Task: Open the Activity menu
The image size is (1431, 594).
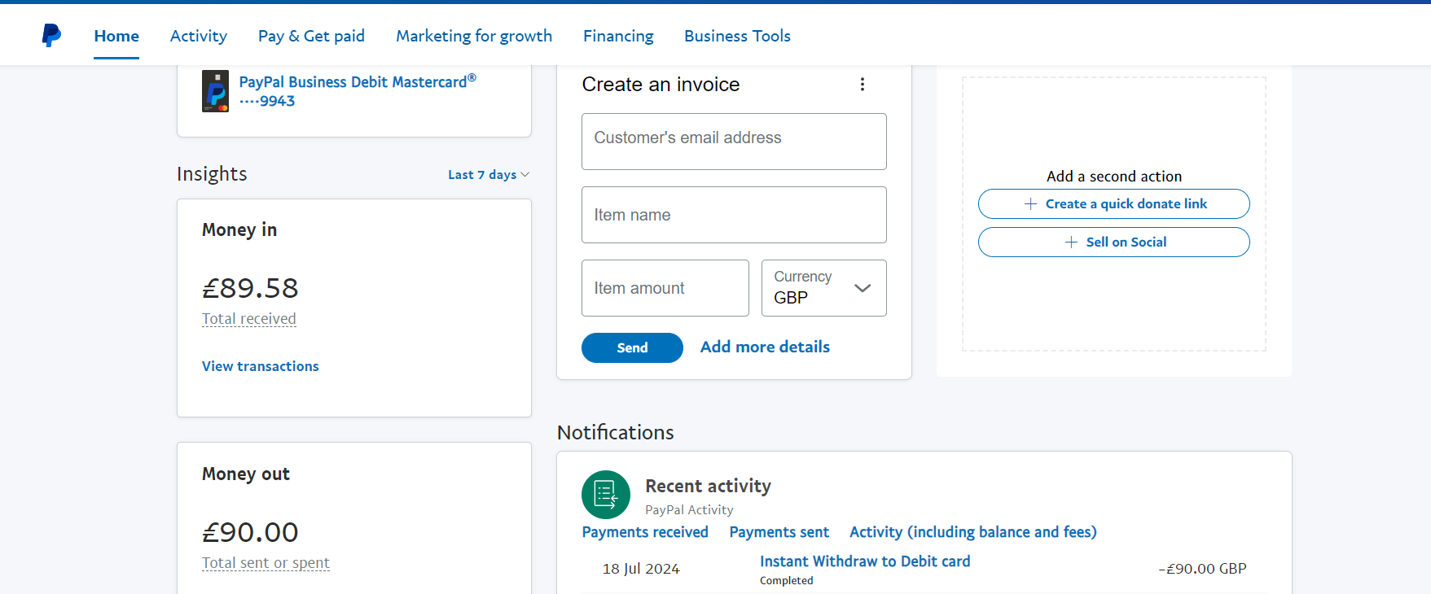Action: 199,36
